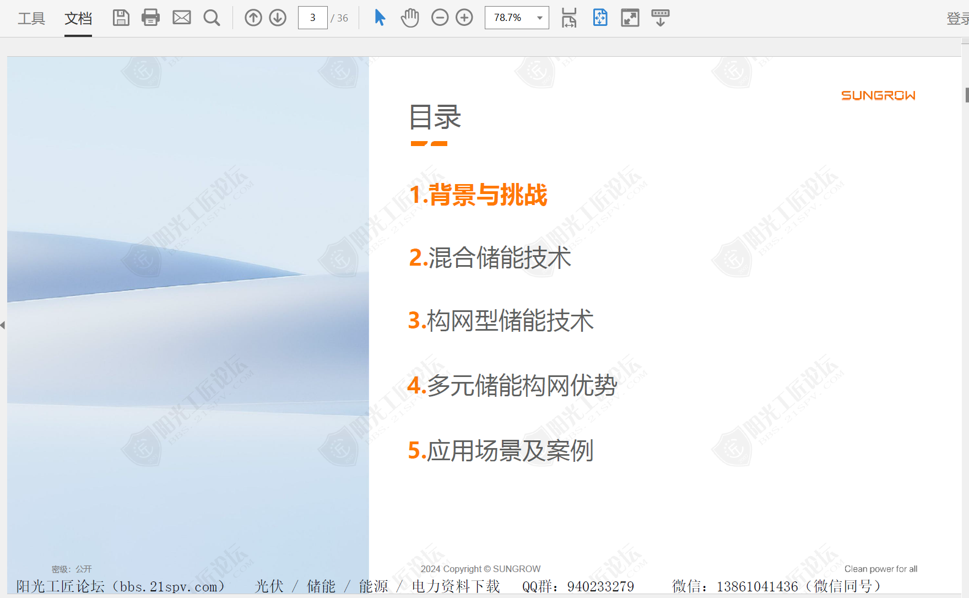
Task: Click the 3.构网型储能技术 entry
Action: coord(501,321)
